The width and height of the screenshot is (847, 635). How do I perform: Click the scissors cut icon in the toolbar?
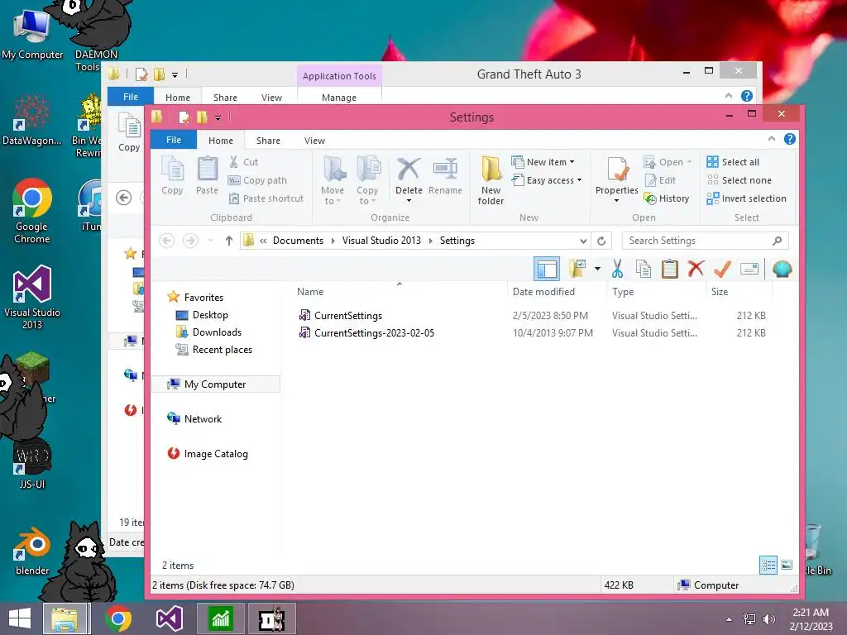click(617, 269)
